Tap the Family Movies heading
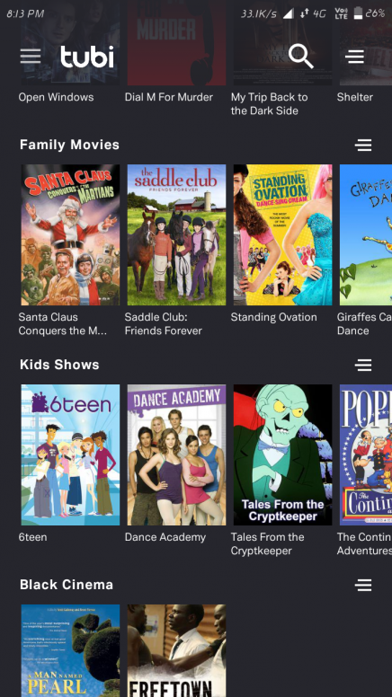392x697 pixels. [x=69, y=145]
